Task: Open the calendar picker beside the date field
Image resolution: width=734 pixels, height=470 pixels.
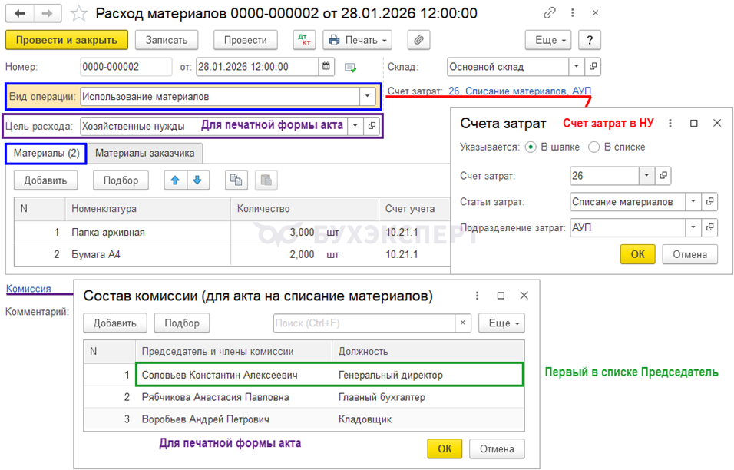Action: click(x=326, y=67)
